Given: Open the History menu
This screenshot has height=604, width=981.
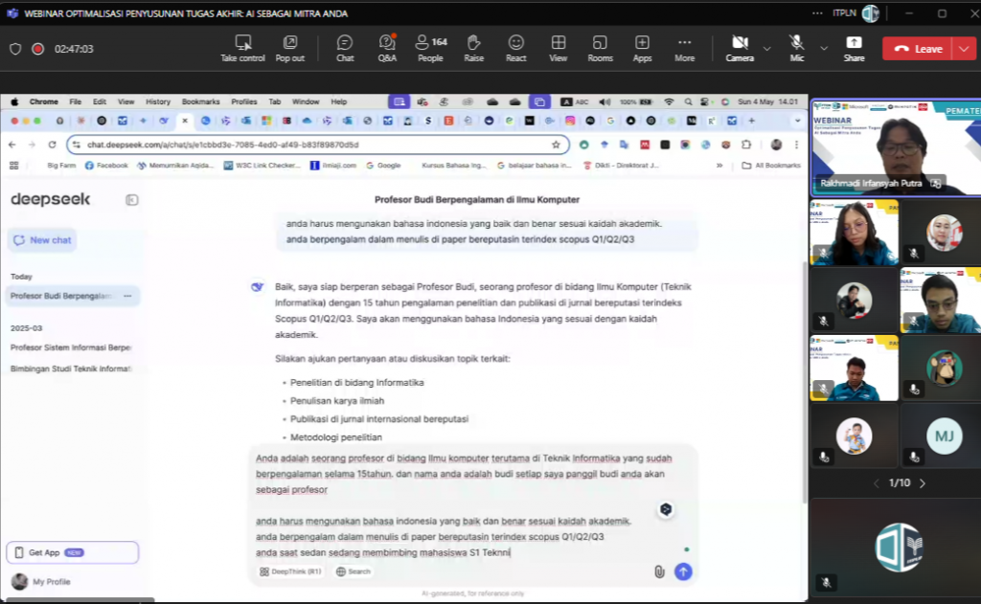Looking at the screenshot, I should coord(158,101).
